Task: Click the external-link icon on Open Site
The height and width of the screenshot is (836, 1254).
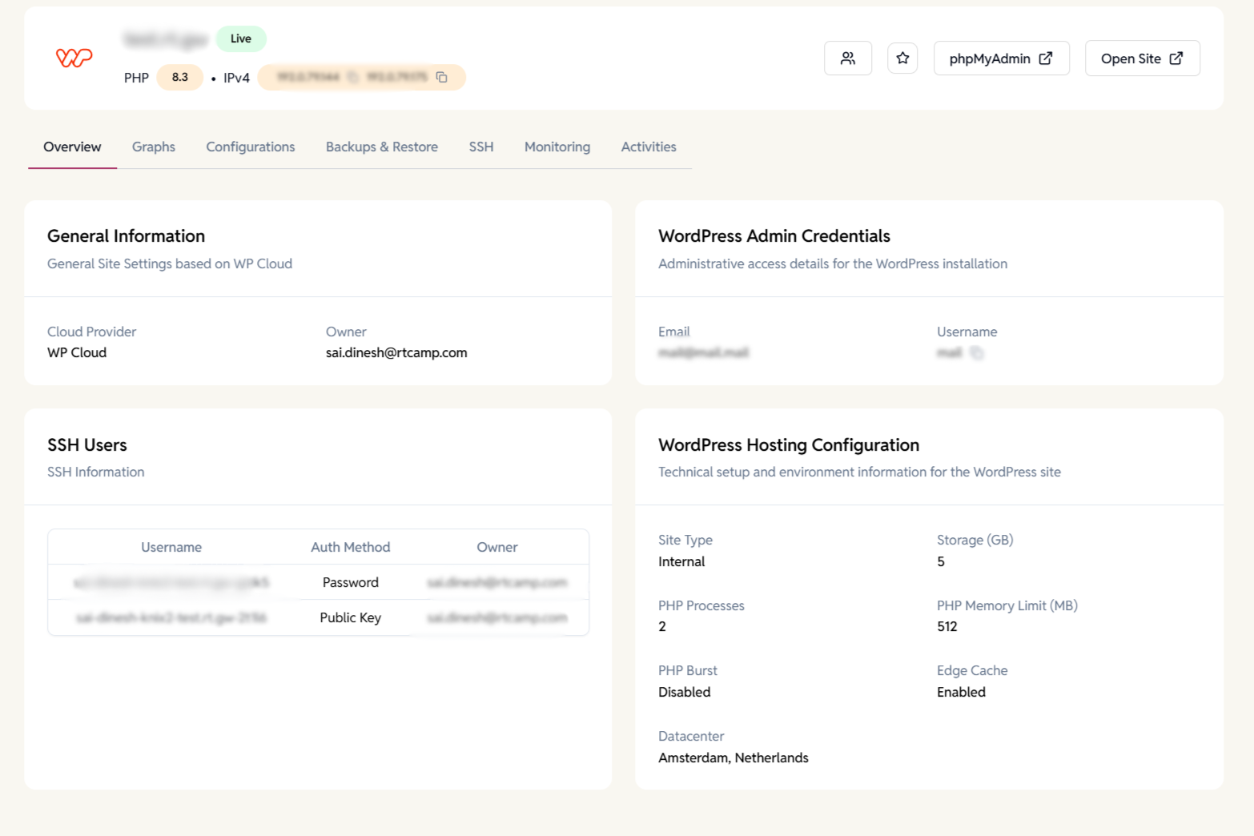Action: coord(1176,58)
